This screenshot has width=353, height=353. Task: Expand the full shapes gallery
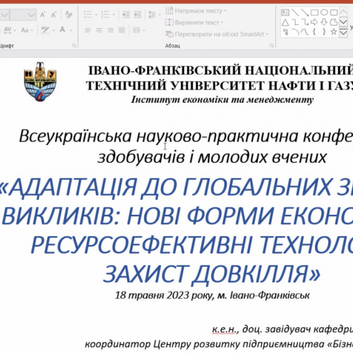(343, 33)
